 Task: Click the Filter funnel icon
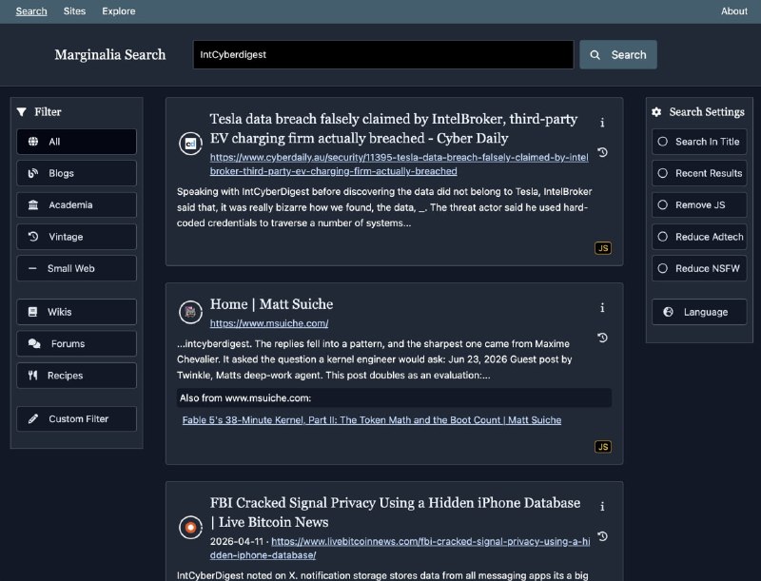pos(21,112)
